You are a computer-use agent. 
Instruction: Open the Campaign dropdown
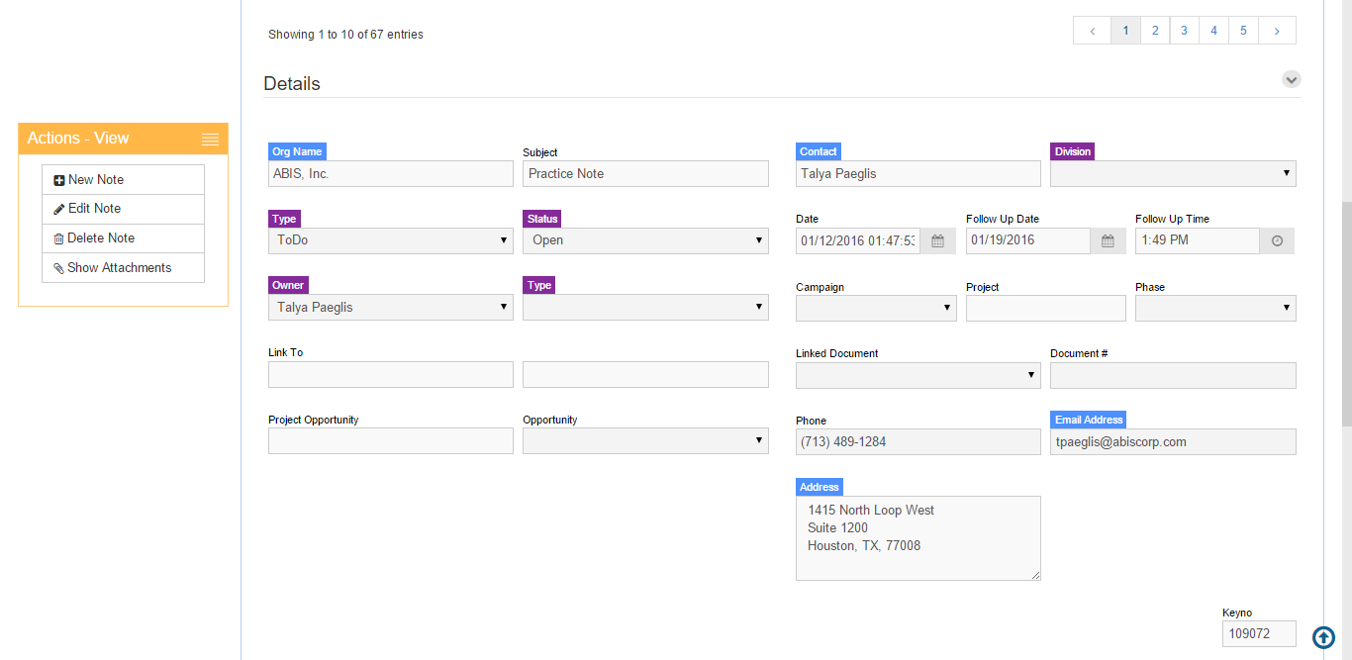pos(875,308)
